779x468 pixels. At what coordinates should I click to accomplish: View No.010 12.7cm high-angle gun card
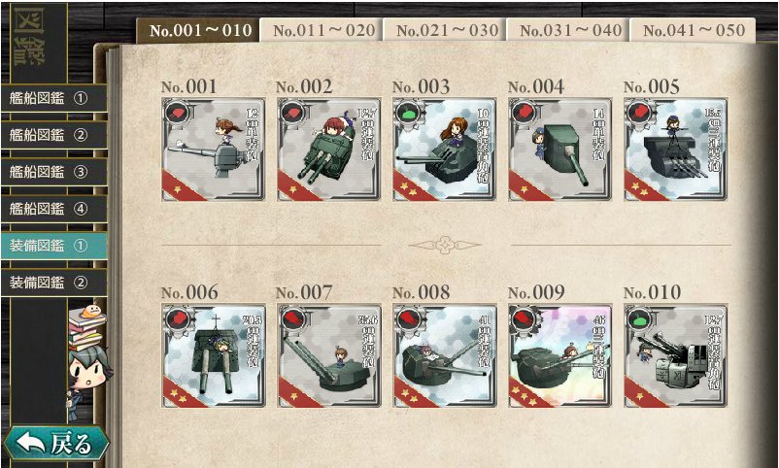[x=676, y=355]
